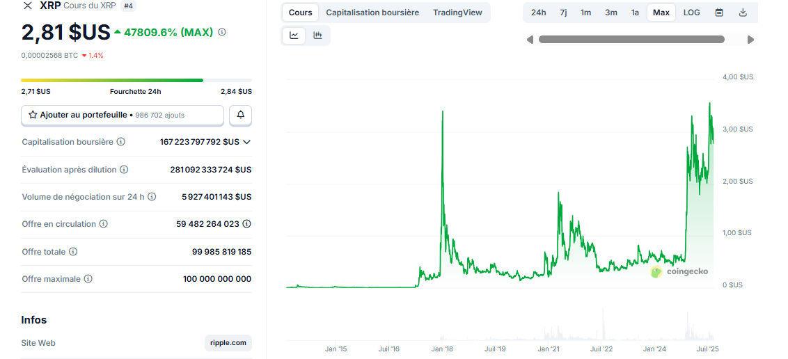This screenshot has width=788, height=359.
Task: Click the #4 rank badge
Action: click(129, 6)
